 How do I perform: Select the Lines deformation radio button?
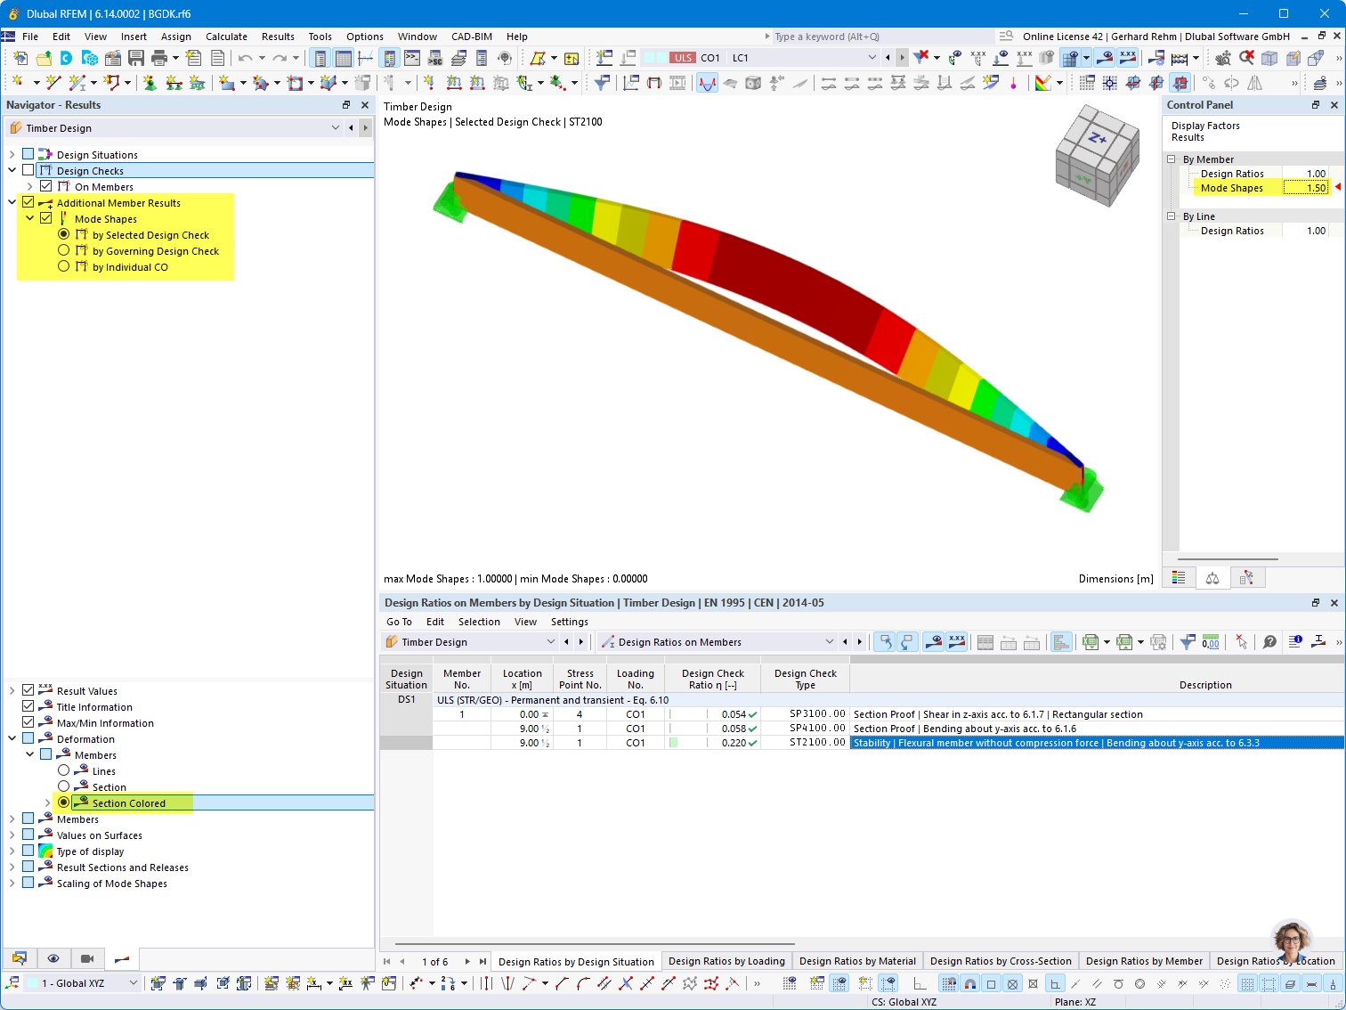coord(64,770)
